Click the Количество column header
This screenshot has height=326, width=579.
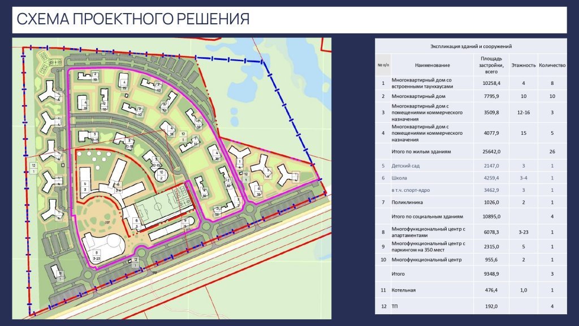(x=552, y=65)
